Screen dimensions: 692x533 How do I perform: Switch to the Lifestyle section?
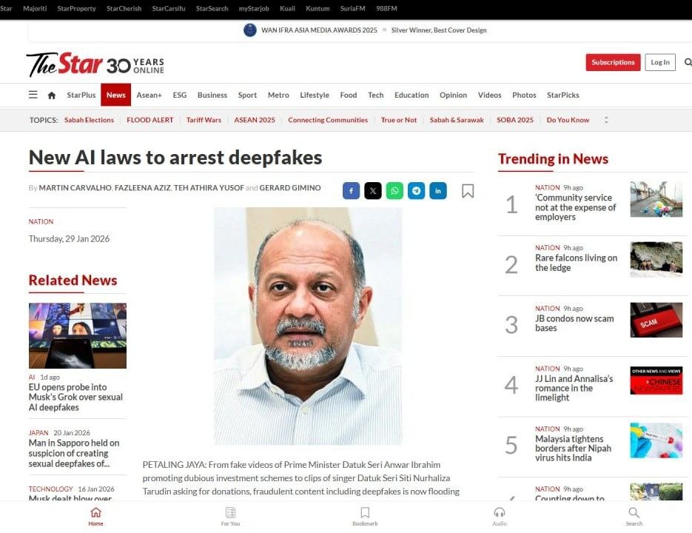click(x=315, y=95)
